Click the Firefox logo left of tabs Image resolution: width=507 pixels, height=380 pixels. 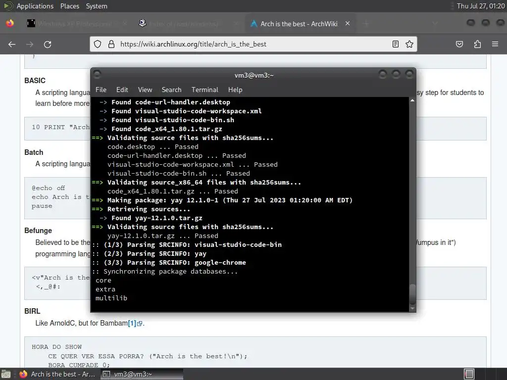point(10,24)
